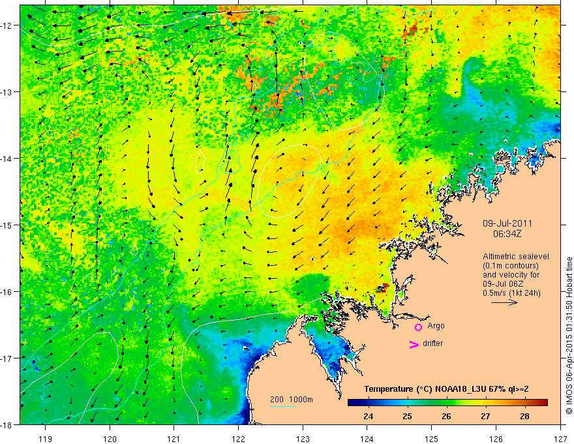Screen dimensions: 574x444
Task: Click the 24 tick label on color bar
Action: (x=369, y=416)
